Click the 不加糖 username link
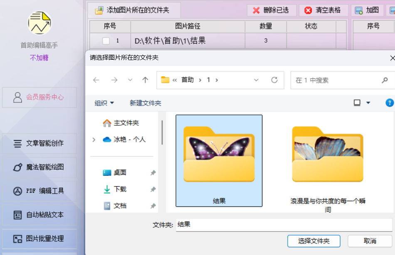Image resolution: width=395 pixels, height=255 pixels. tap(39, 58)
